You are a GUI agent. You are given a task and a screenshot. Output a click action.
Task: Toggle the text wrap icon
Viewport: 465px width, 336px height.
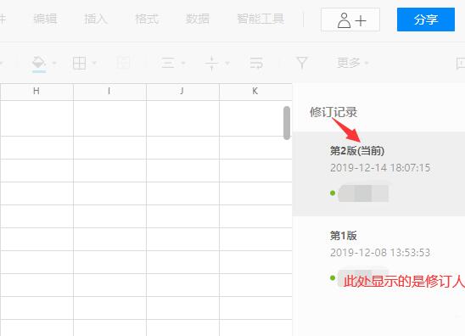coord(256,63)
